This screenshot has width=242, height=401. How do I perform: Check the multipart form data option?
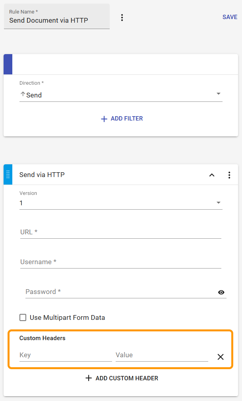[23, 317]
